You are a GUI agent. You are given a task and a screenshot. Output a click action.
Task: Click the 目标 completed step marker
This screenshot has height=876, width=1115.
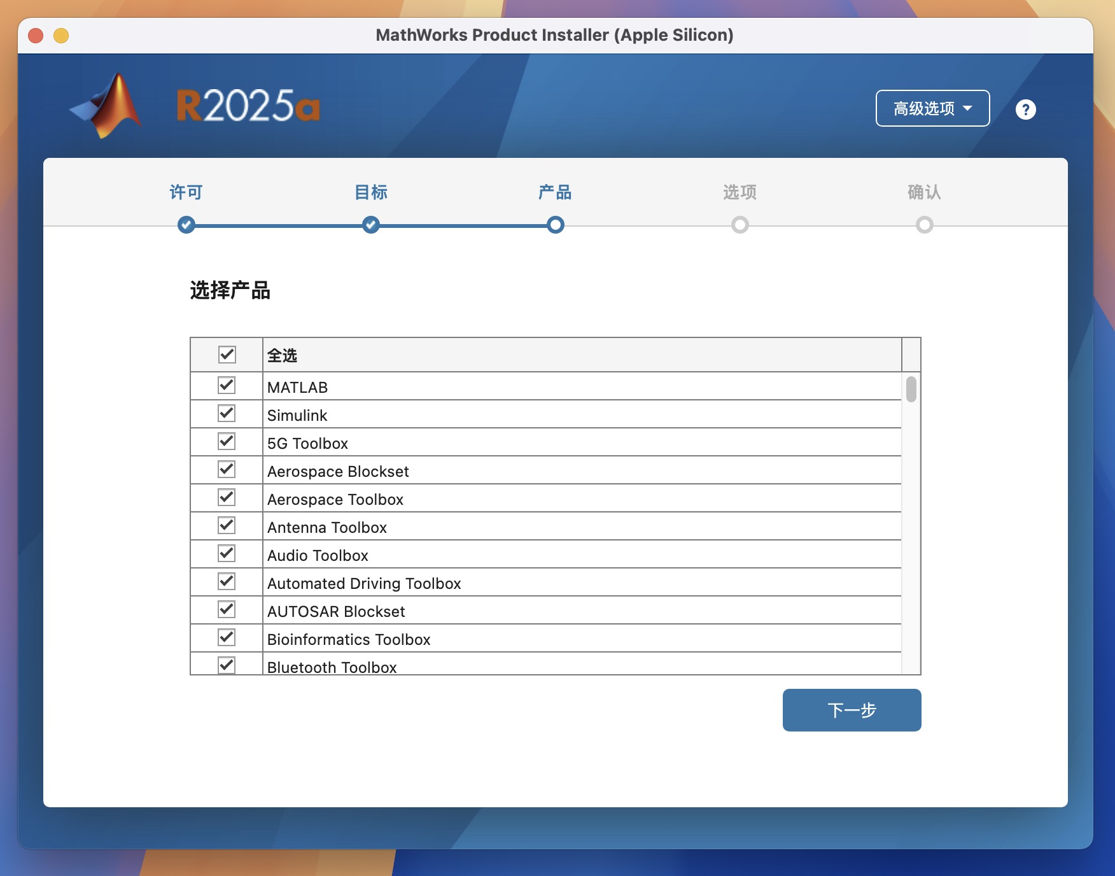370,225
